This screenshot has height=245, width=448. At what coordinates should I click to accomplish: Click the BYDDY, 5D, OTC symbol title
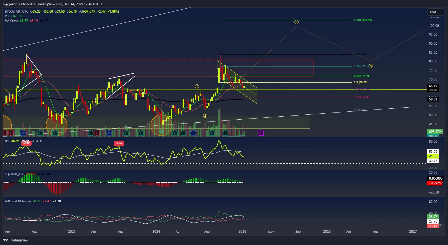click(x=16, y=11)
